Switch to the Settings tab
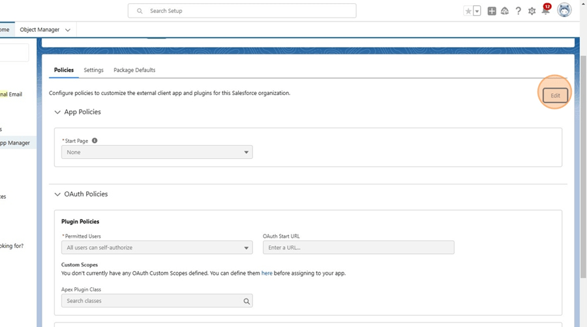This screenshot has height=327, width=587. click(93, 70)
